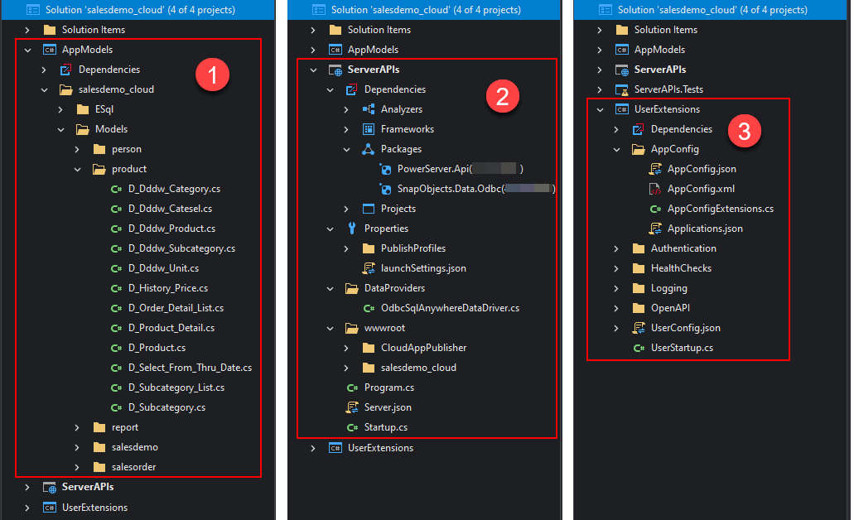
Task: Open the D_Order_Detail_List.cs file
Action: (x=176, y=308)
